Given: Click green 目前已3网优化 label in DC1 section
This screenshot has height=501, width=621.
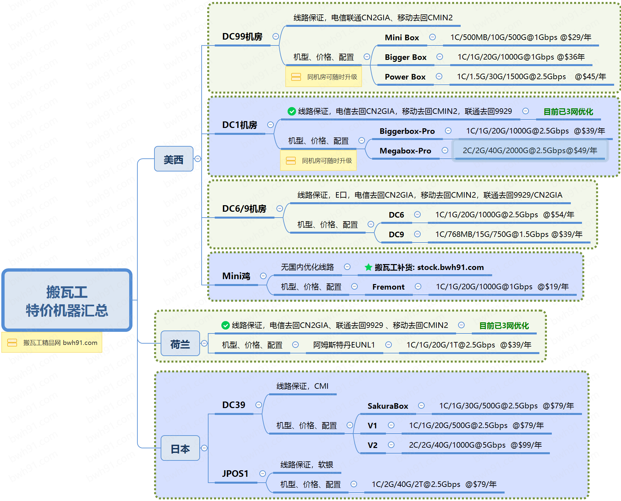Looking at the screenshot, I should tap(568, 112).
